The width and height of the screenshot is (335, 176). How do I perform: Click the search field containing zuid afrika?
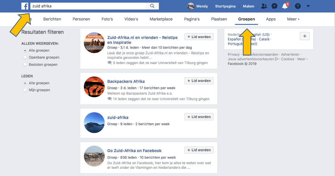[x=88, y=6]
